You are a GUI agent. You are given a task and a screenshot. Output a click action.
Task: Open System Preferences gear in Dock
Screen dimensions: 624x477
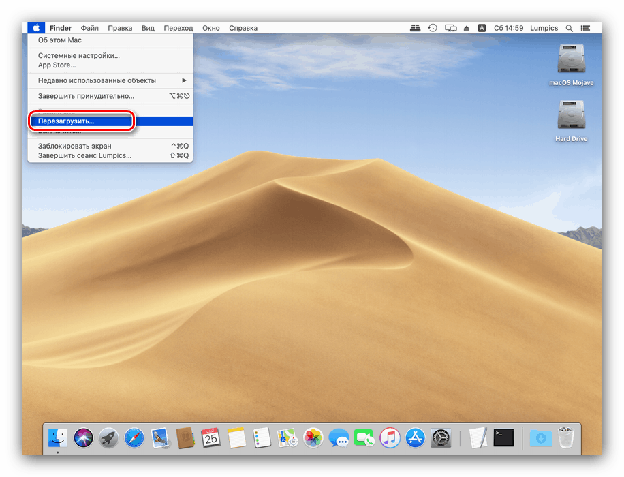[441, 438]
